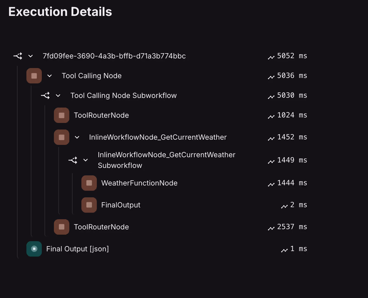Select the Tool Calling Node brown icon

34,76
